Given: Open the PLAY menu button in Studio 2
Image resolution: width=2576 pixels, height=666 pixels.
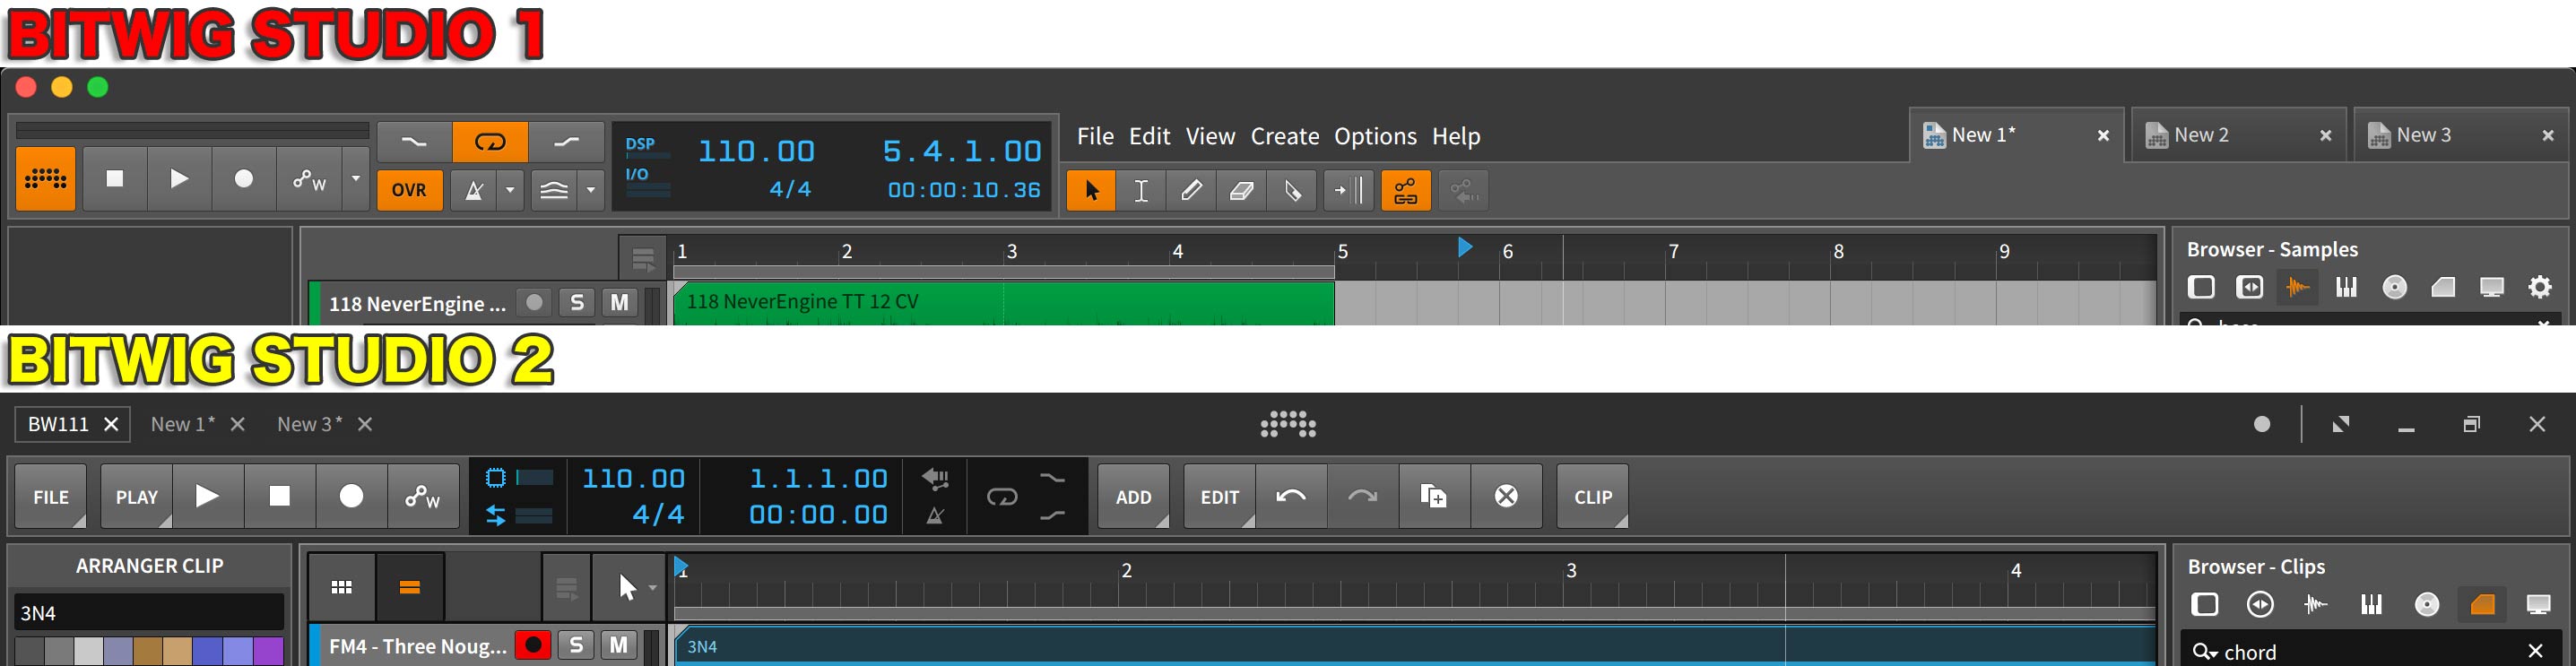Looking at the screenshot, I should tap(137, 497).
